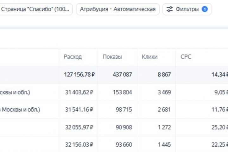Select total impressions cell 437 087
This screenshot has width=228, height=152.
click(x=122, y=75)
